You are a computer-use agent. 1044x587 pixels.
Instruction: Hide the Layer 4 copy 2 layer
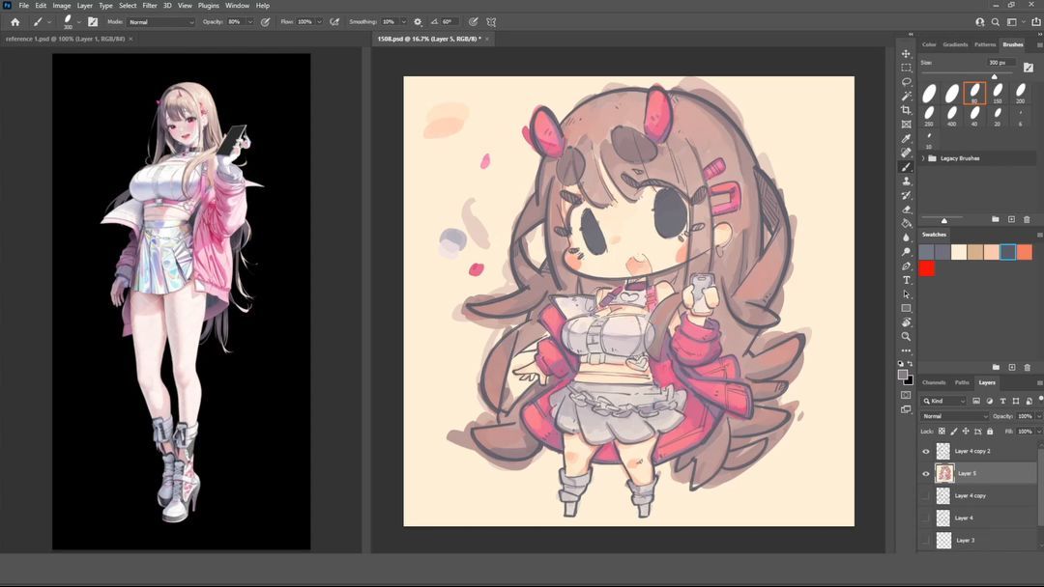926,451
